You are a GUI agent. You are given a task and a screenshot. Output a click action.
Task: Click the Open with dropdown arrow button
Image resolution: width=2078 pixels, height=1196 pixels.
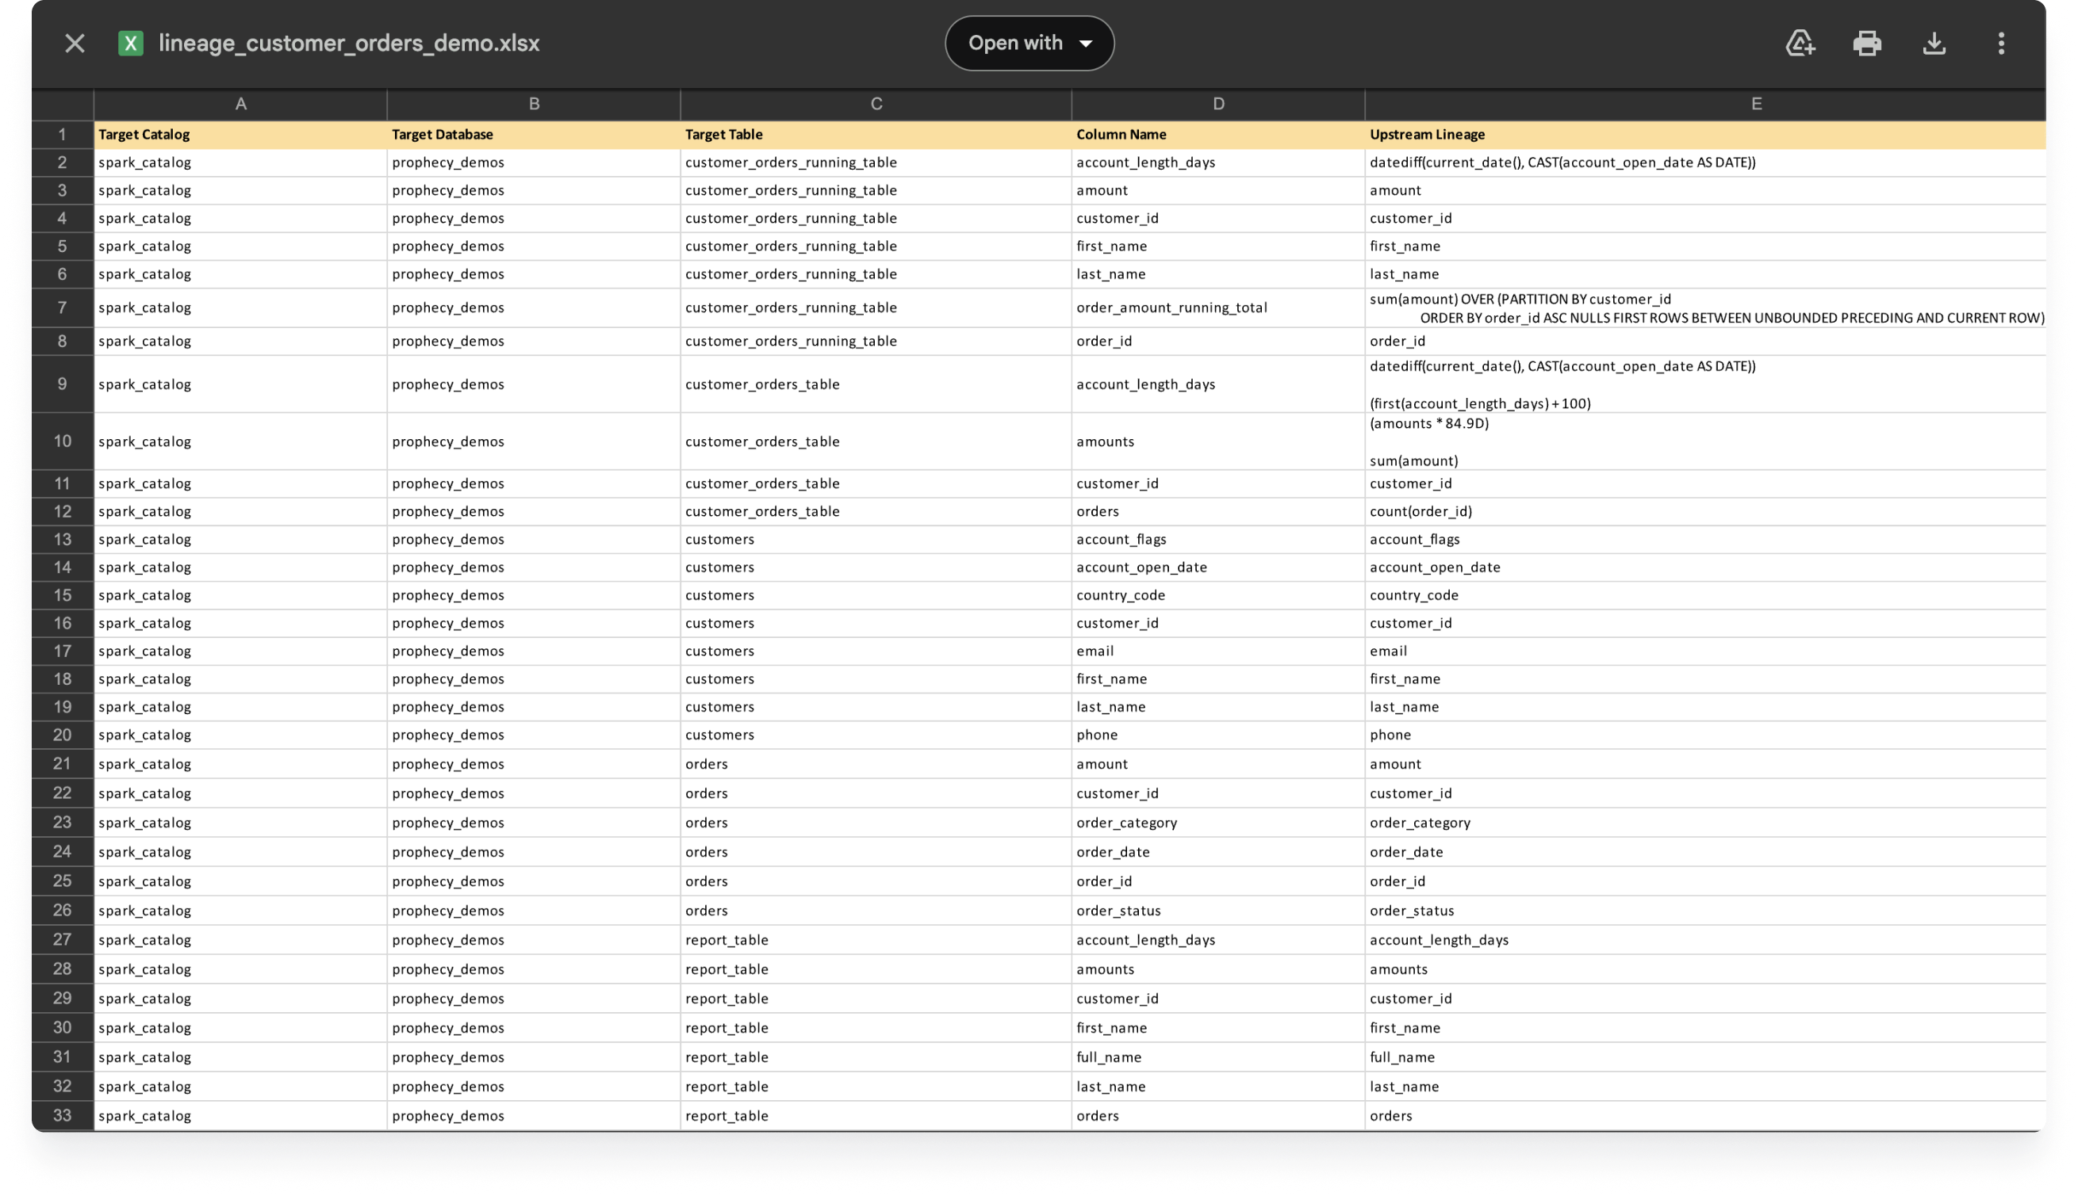pos(1089,43)
